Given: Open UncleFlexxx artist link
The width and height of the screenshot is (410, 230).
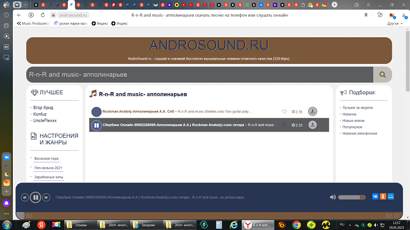Looking at the screenshot, I should click(45, 120).
